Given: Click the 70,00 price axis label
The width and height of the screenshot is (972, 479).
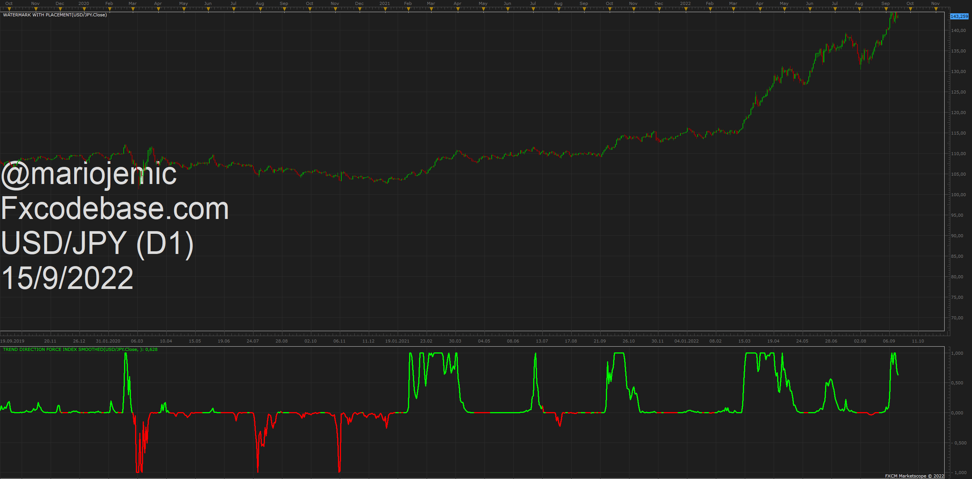Looking at the screenshot, I should (x=957, y=318).
